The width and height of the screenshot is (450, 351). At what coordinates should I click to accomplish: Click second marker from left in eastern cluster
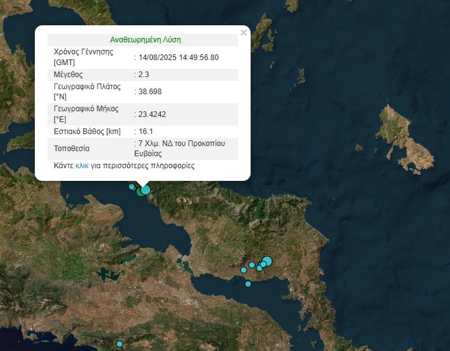point(251,265)
